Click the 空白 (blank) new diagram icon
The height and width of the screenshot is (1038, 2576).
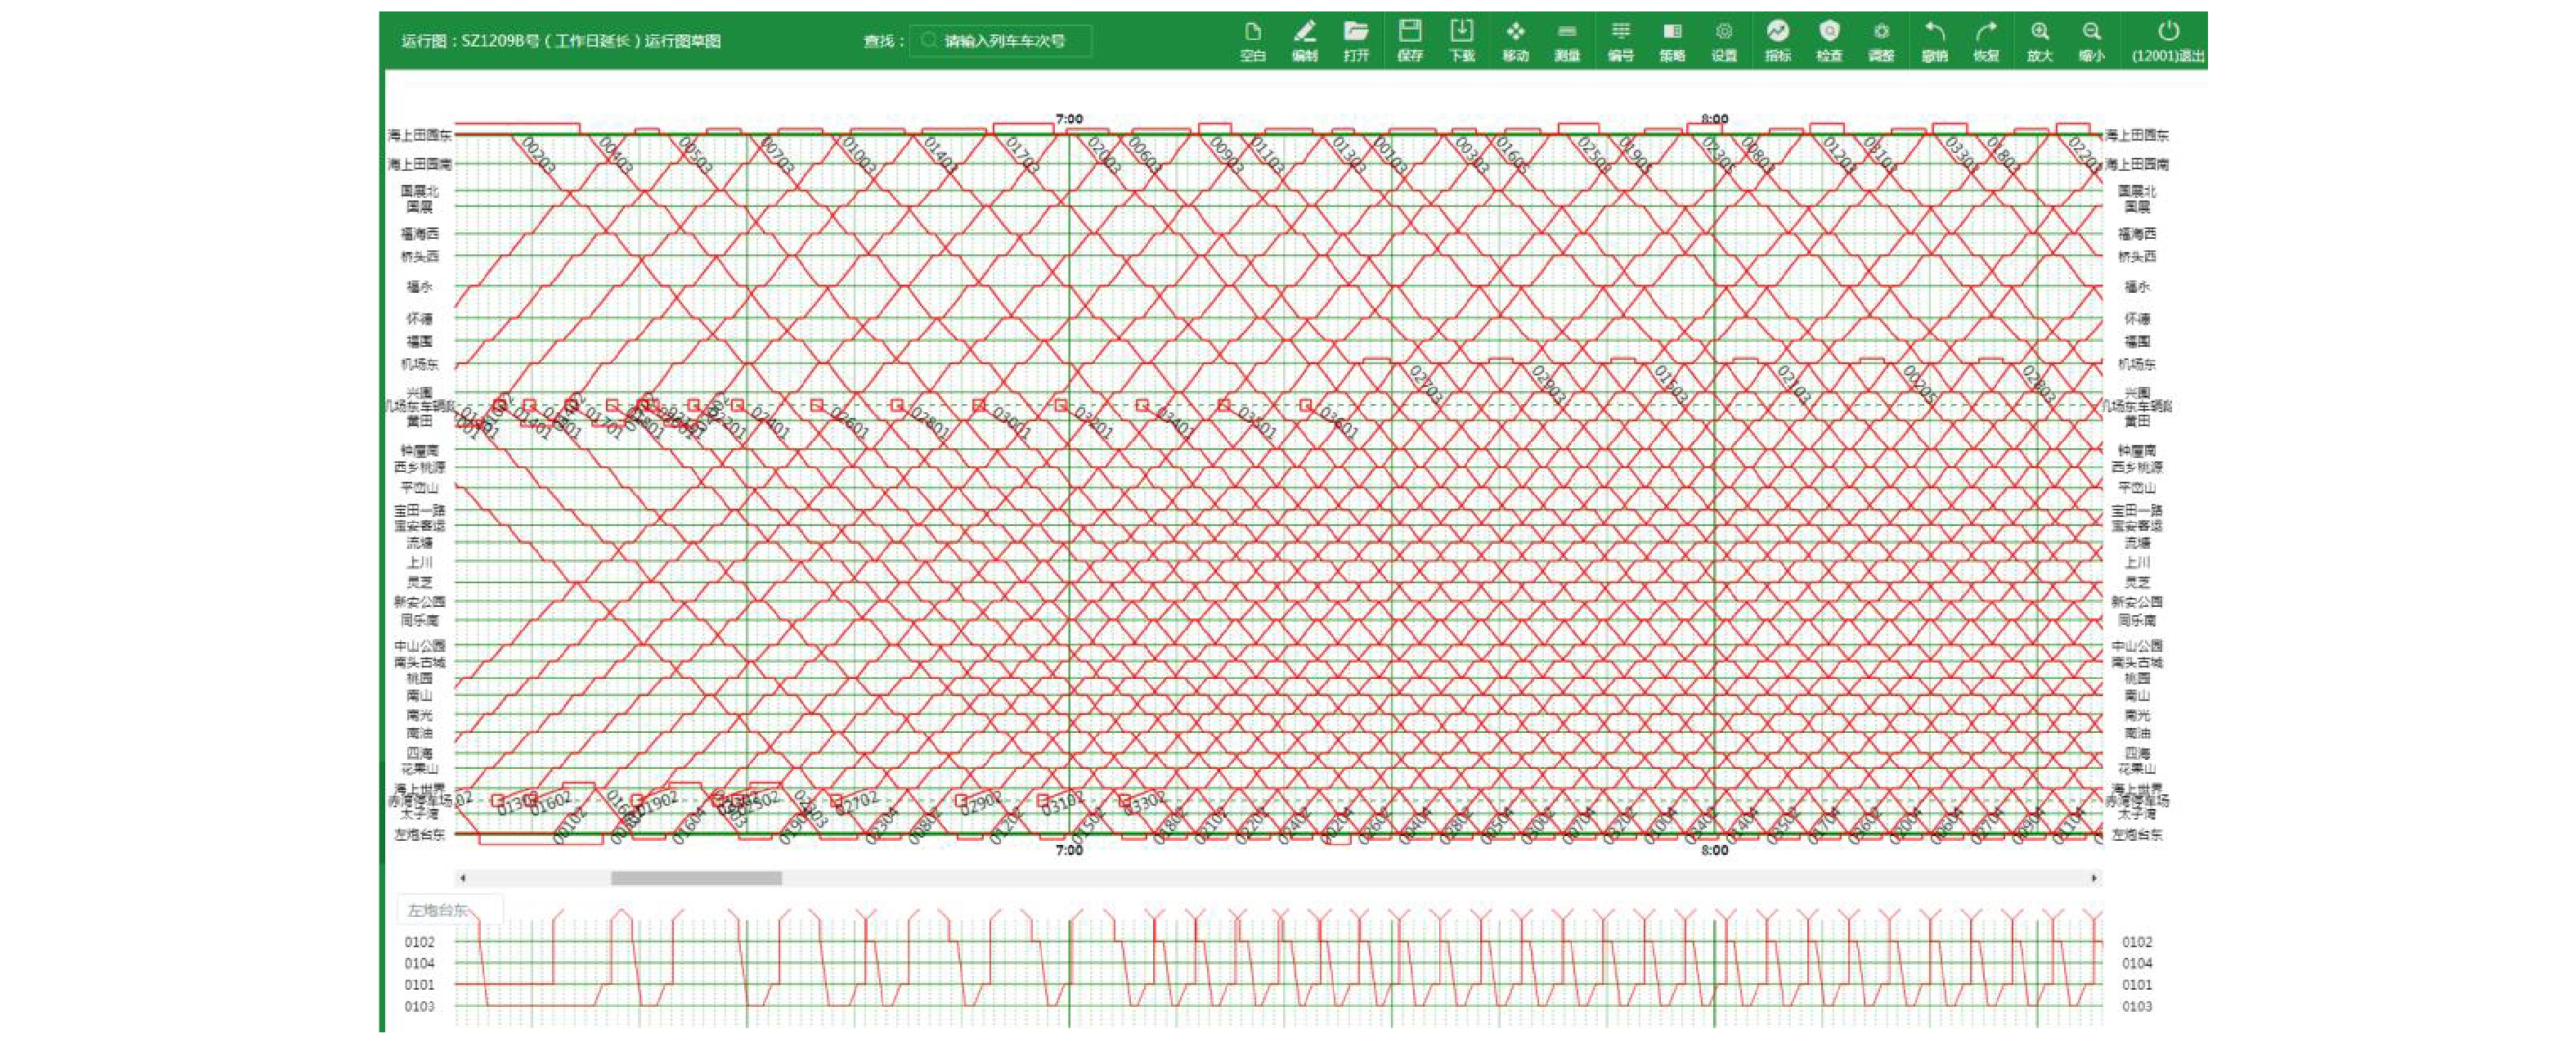[x=1252, y=40]
